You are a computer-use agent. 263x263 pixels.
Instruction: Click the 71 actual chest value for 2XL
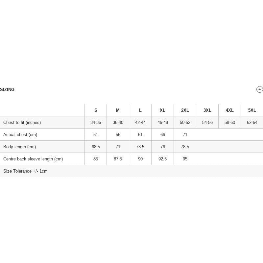tap(185, 134)
